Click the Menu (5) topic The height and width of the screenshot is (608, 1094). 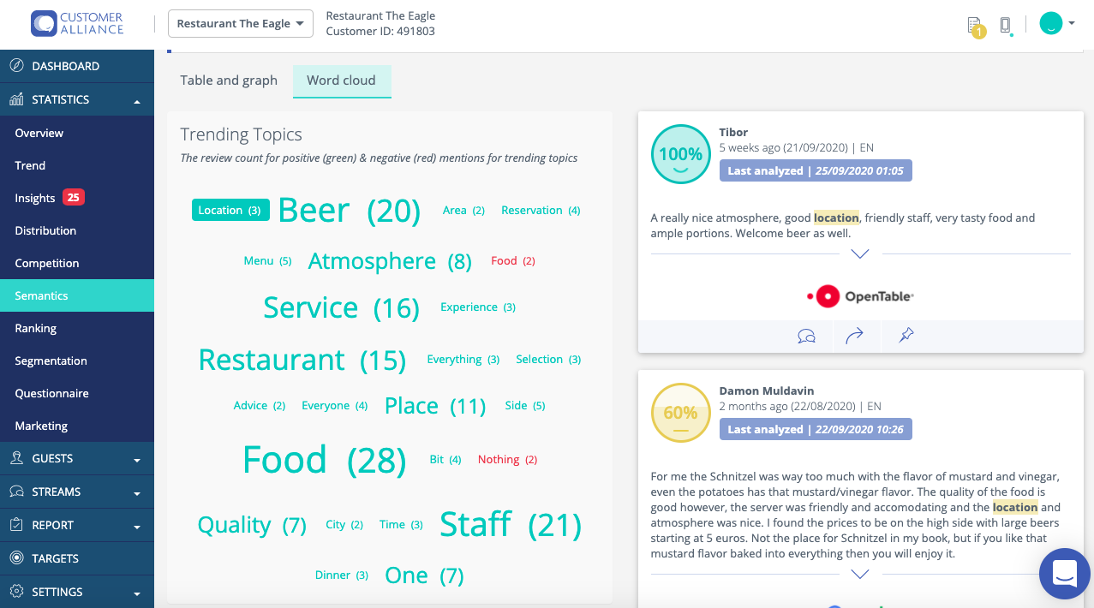(x=267, y=260)
